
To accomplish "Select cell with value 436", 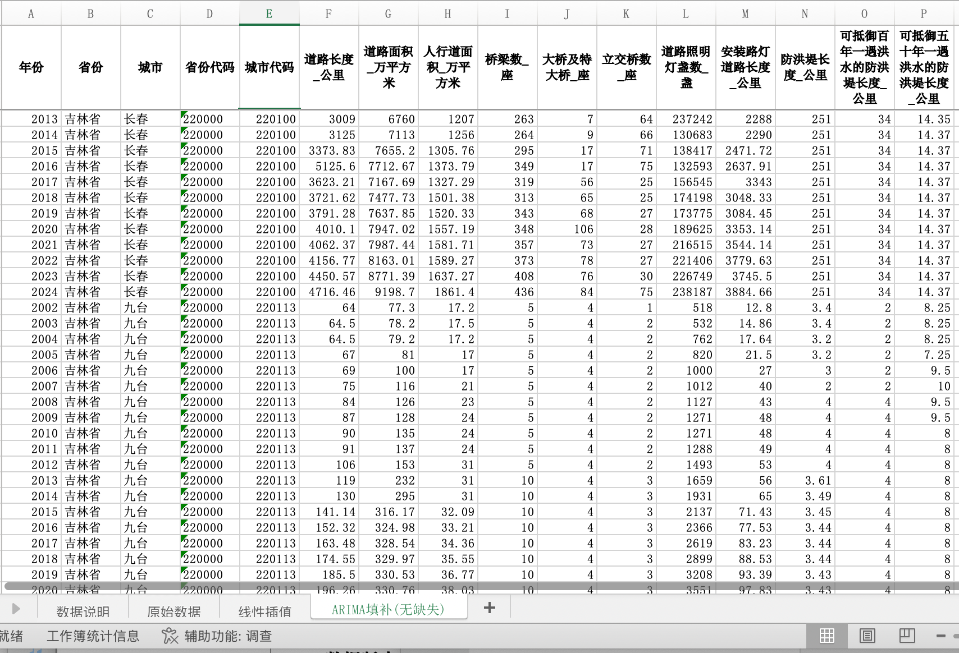I will point(508,292).
